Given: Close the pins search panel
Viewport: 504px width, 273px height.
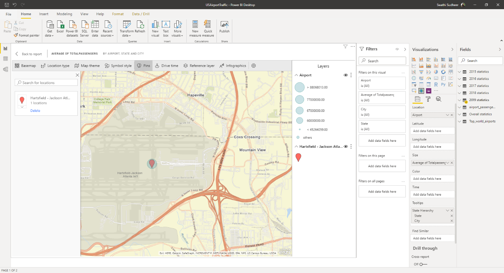Looking at the screenshot, I should coord(77,75).
